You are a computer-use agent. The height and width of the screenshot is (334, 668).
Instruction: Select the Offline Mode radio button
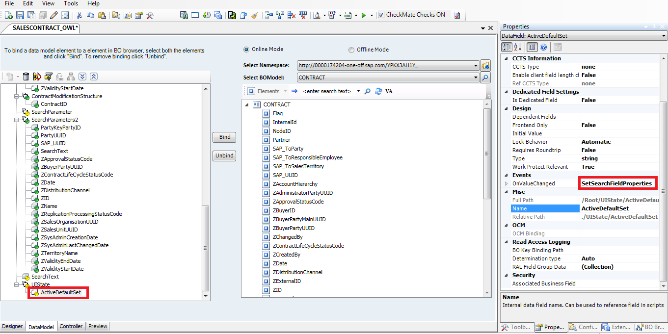351,50
